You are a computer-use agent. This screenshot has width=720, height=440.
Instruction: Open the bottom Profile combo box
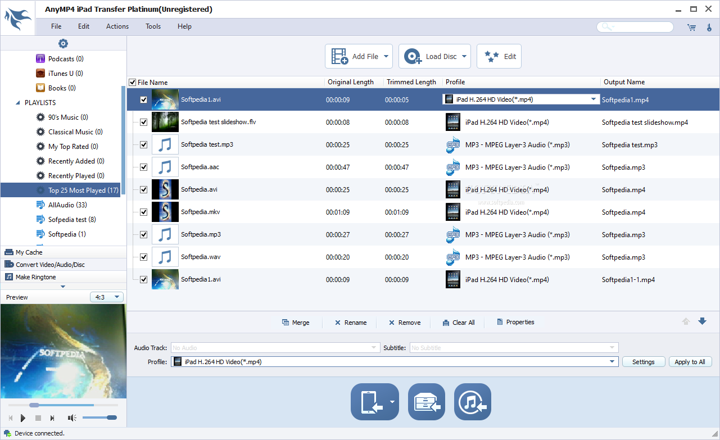click(x=395, y=362)
